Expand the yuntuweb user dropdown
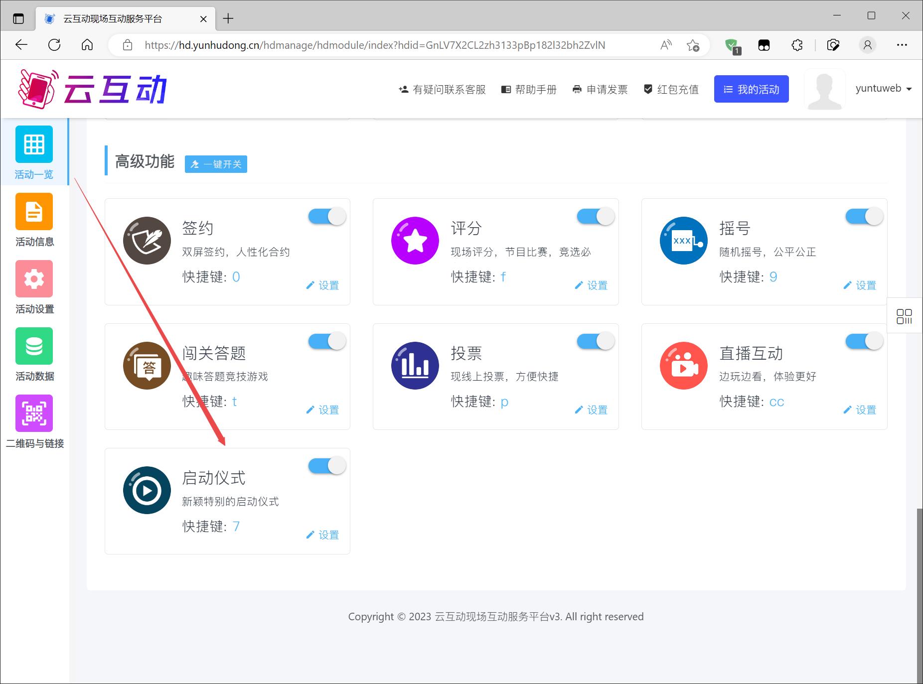The width and height of the screenshot is (923, 684). (x=883, y=89)
